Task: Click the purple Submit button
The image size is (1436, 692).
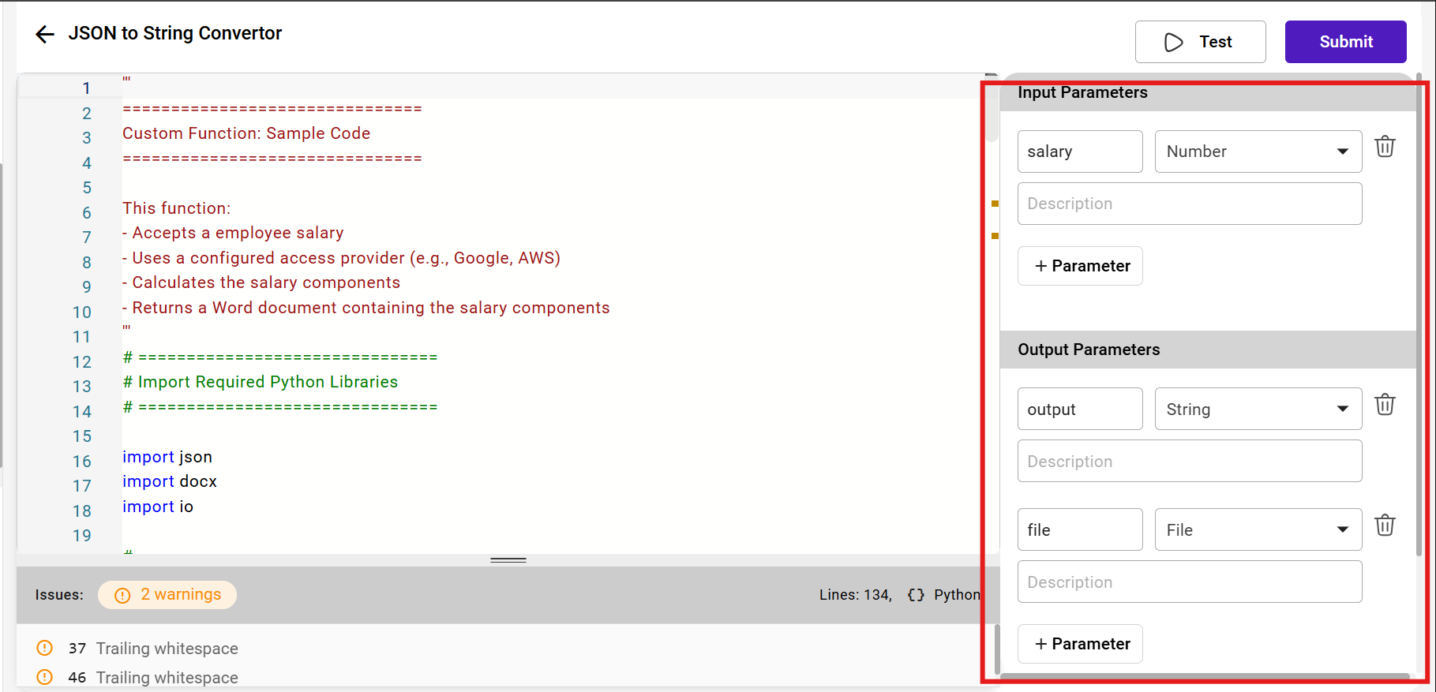Action: pyautogui.click(x=1345, y=42)
